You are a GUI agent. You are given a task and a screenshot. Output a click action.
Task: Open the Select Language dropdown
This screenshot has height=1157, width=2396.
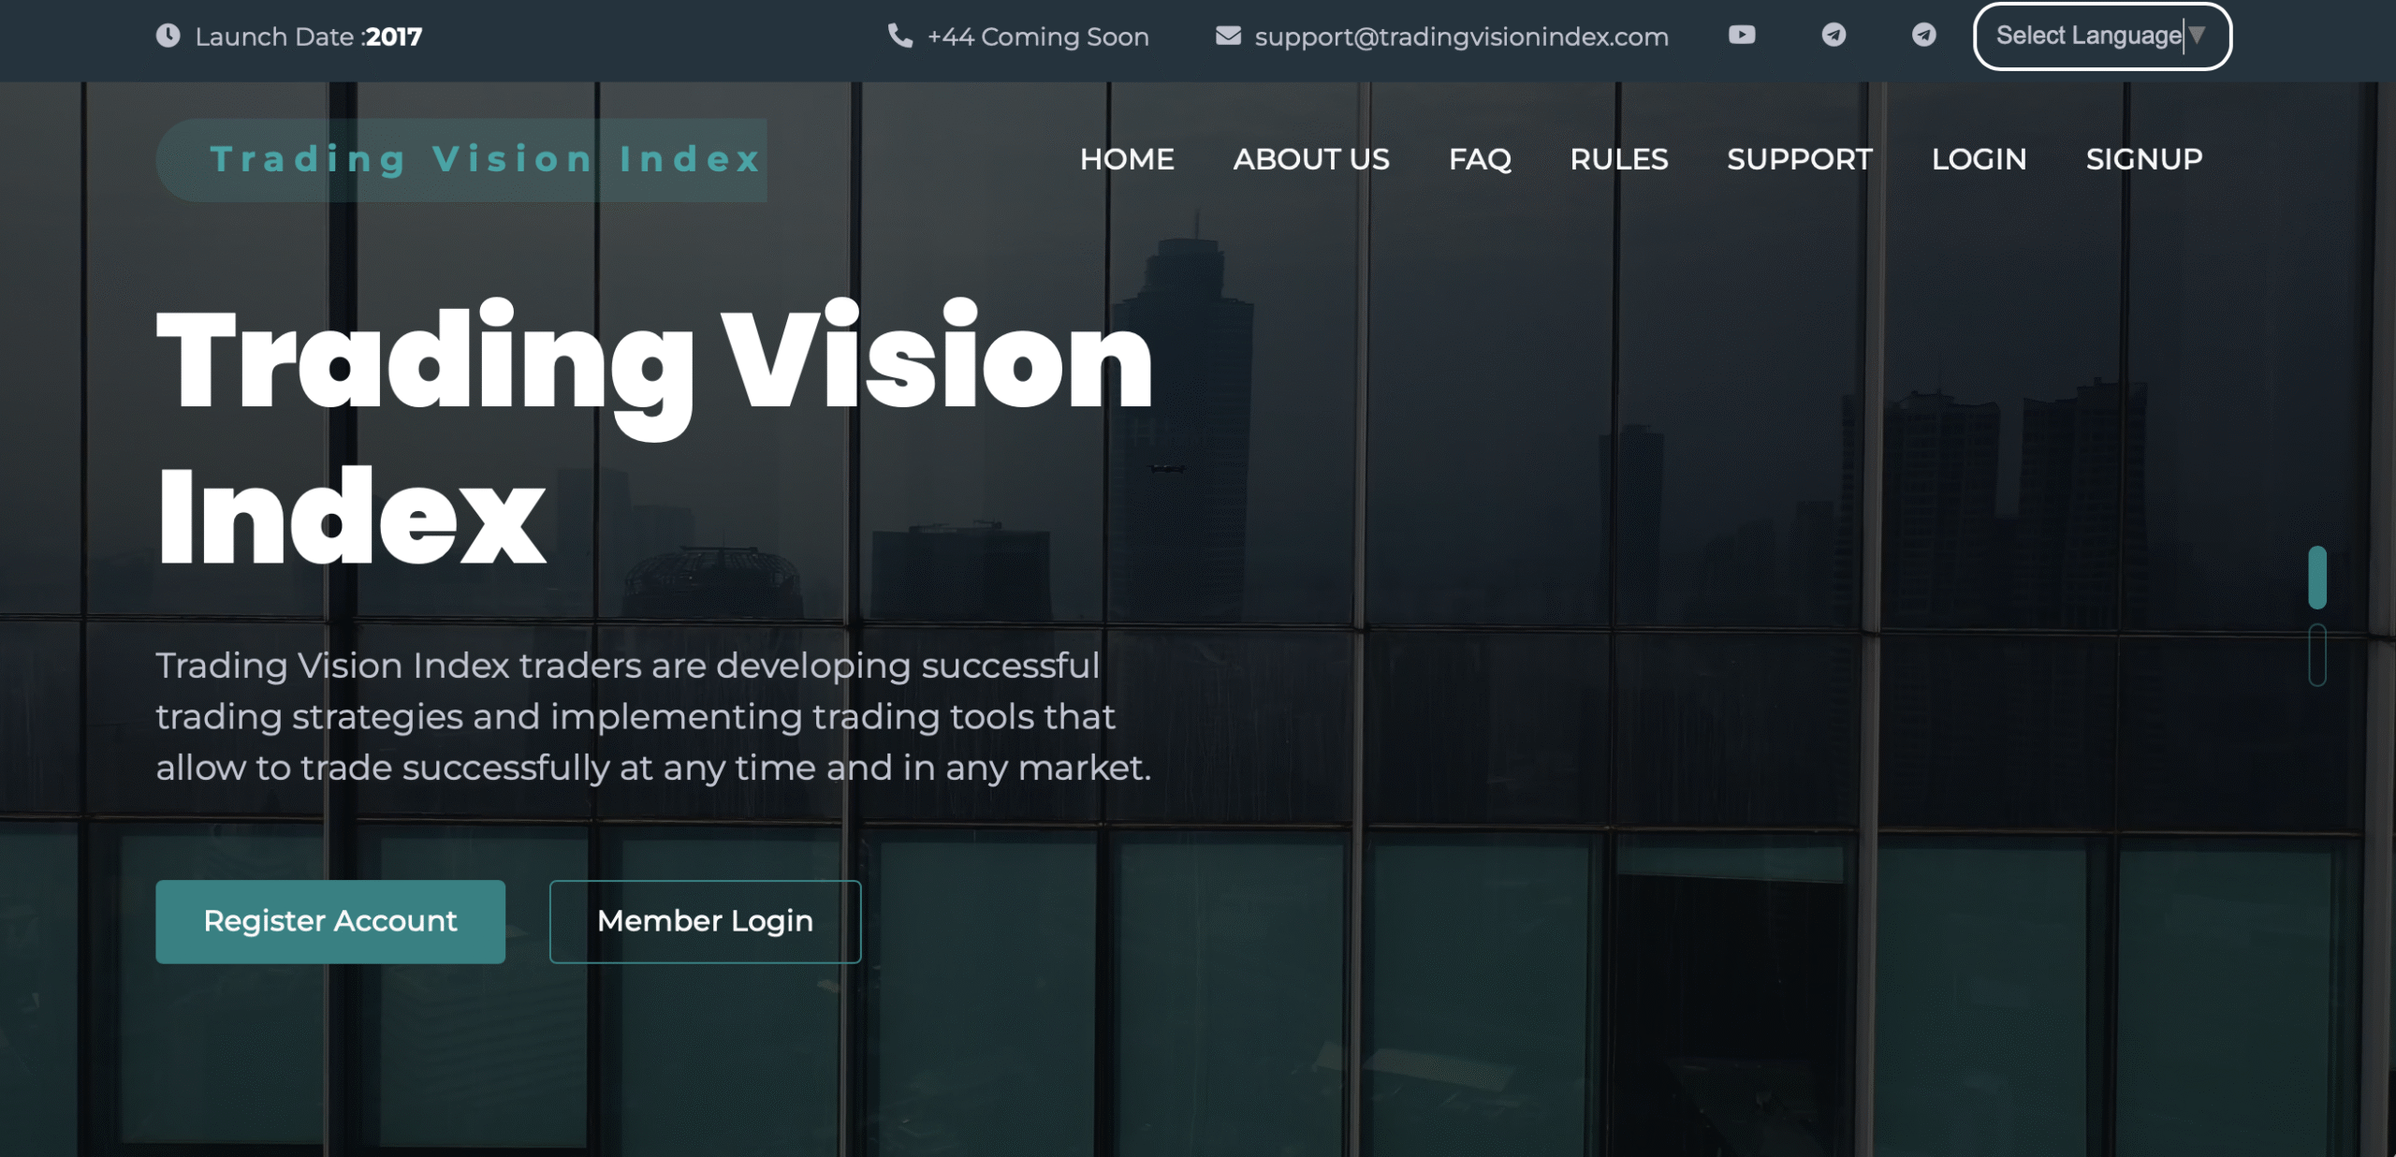pos(2101,36)
